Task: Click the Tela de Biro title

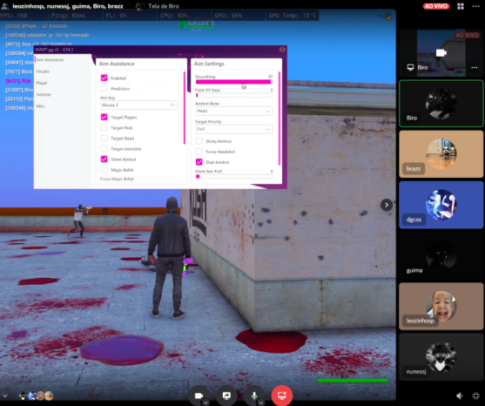Action: click(164, 6)
